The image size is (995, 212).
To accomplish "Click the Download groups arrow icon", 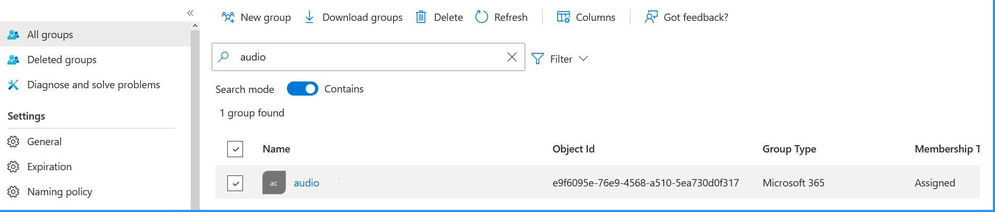I will tap(309, 17).
